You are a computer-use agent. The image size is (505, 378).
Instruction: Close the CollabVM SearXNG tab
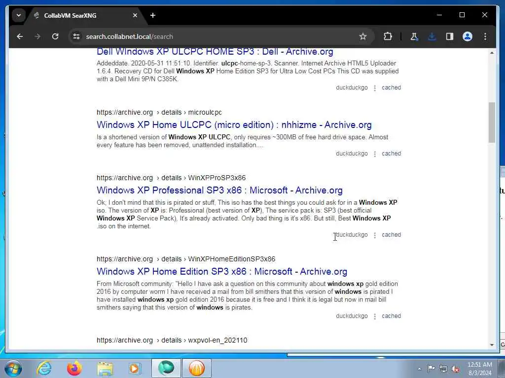[135, 15]
